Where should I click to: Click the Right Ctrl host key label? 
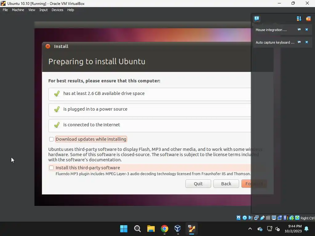click(x=307, y=218)
